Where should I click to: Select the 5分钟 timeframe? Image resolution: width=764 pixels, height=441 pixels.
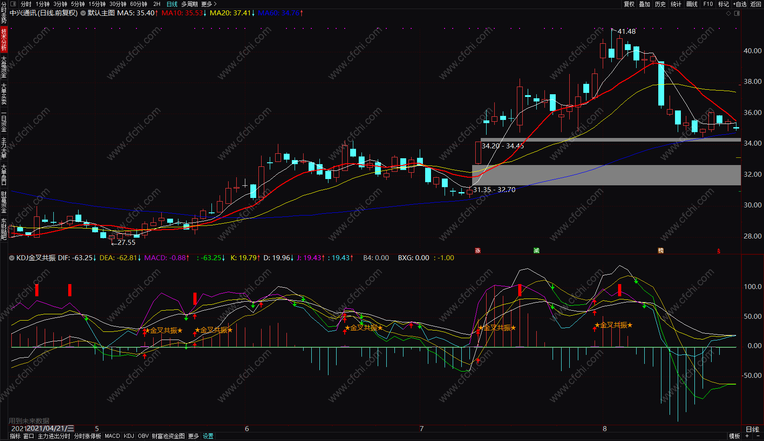coord(78,4)
